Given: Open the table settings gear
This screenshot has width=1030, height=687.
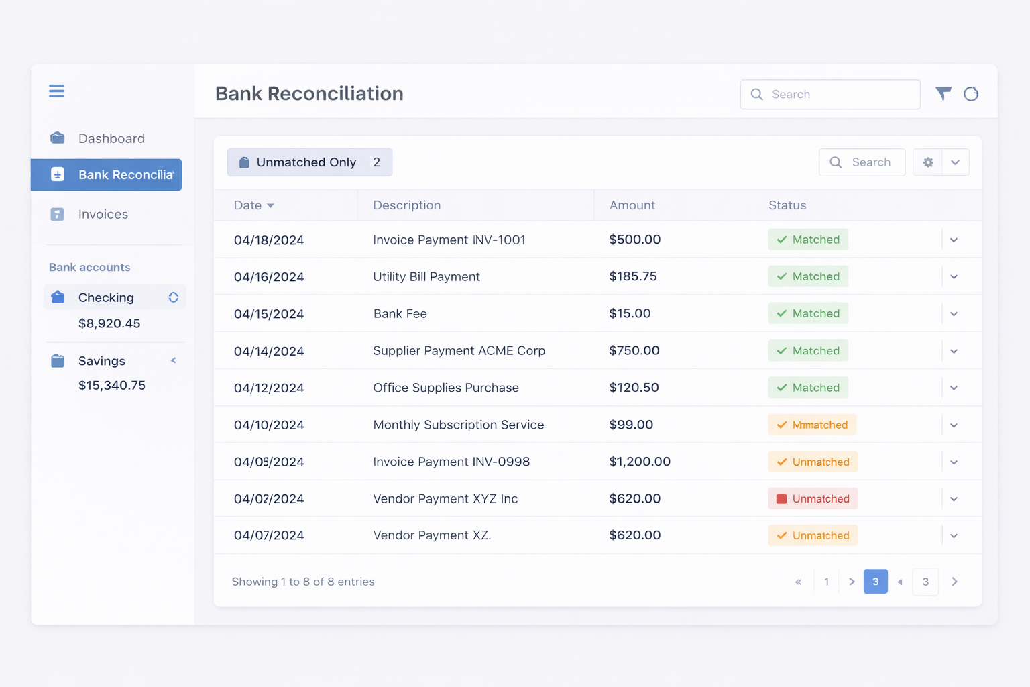Looking at the screenshot, I should [x=928, y=162].
